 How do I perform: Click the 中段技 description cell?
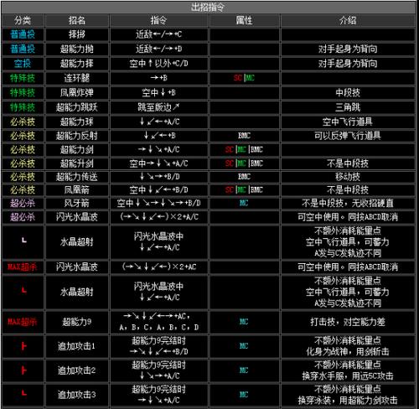(348, 92)
